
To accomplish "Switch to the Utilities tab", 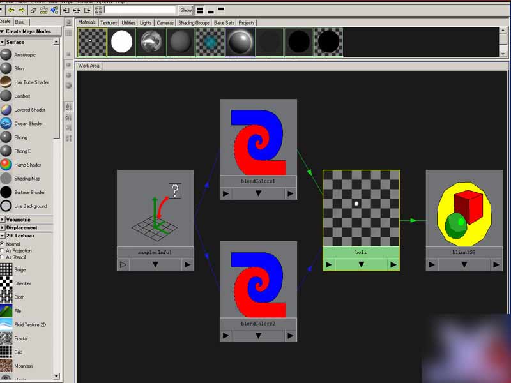I will [x=128, y=23].
